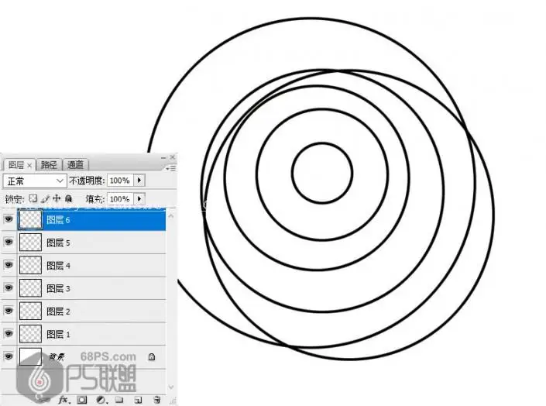
Task: Create a new layer group
Action: coord(119,399)
